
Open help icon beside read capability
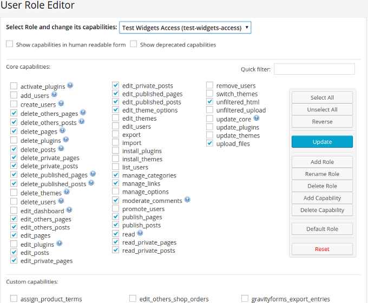click(140, 233)
